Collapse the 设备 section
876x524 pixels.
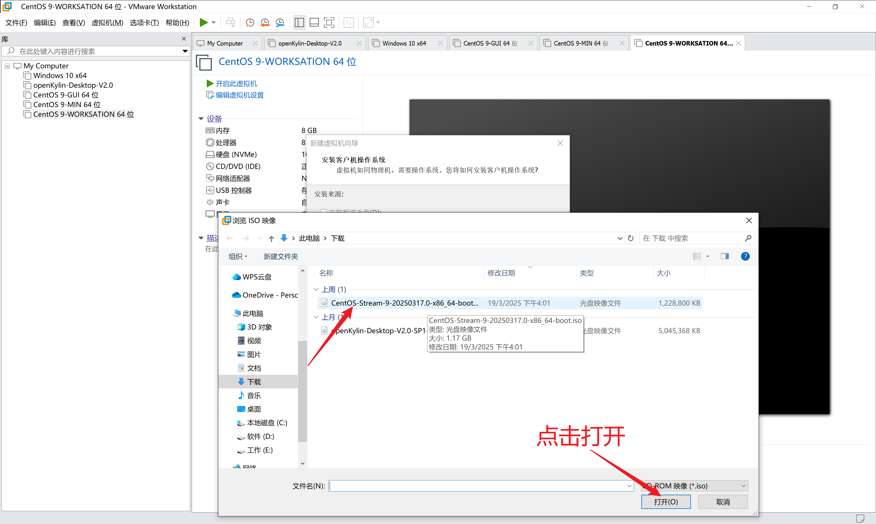click(201, 119)
